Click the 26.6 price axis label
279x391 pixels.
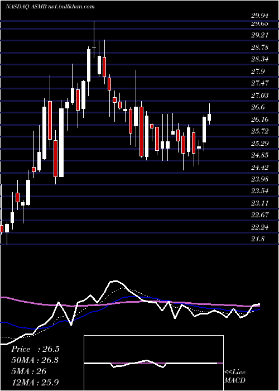coord(258,107)
